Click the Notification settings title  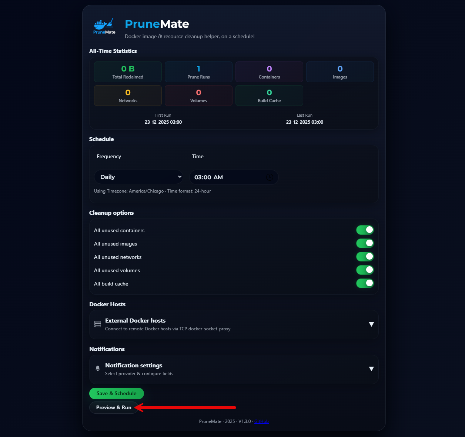[134, 366]
